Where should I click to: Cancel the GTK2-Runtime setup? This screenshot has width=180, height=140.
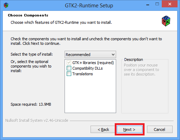coord(160,129)
